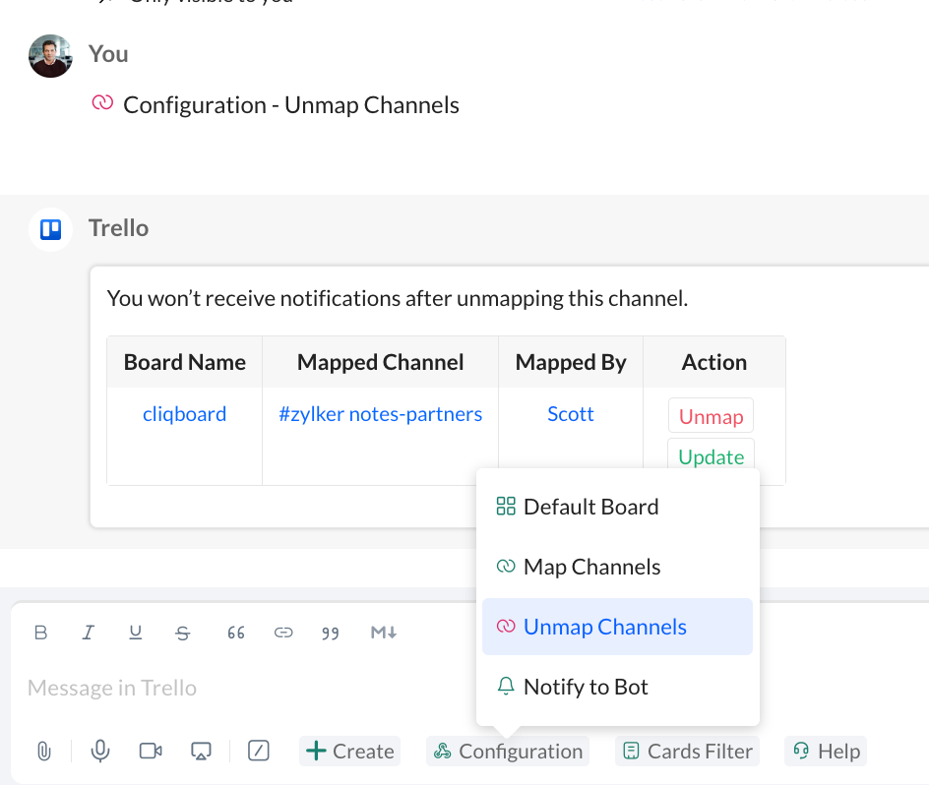Image resolution: width=929 pixels, height=785 pixels.
Task: Click the unmapping notifications warning text
Action: coord(398,298)
